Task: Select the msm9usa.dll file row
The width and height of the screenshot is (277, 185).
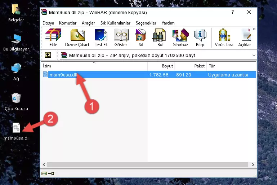Action: pyautogui.click(x=149, y=75)
